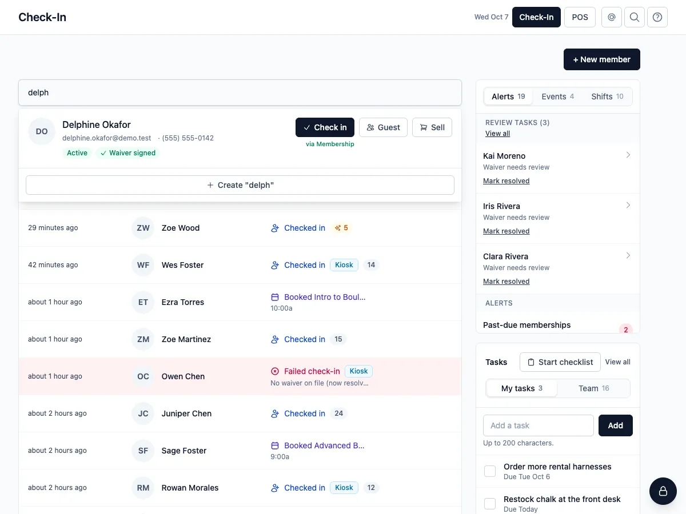
Task: Click the @ mentions icon in header
Action: click(612, 17)
